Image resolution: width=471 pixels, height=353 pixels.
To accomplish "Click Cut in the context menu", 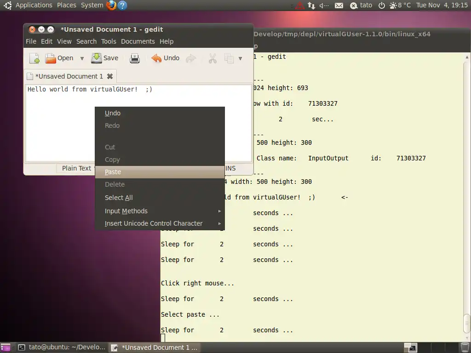I will (160, 147).
